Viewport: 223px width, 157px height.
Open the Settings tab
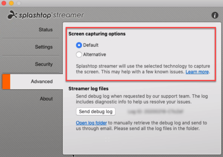tap(44, 47)
